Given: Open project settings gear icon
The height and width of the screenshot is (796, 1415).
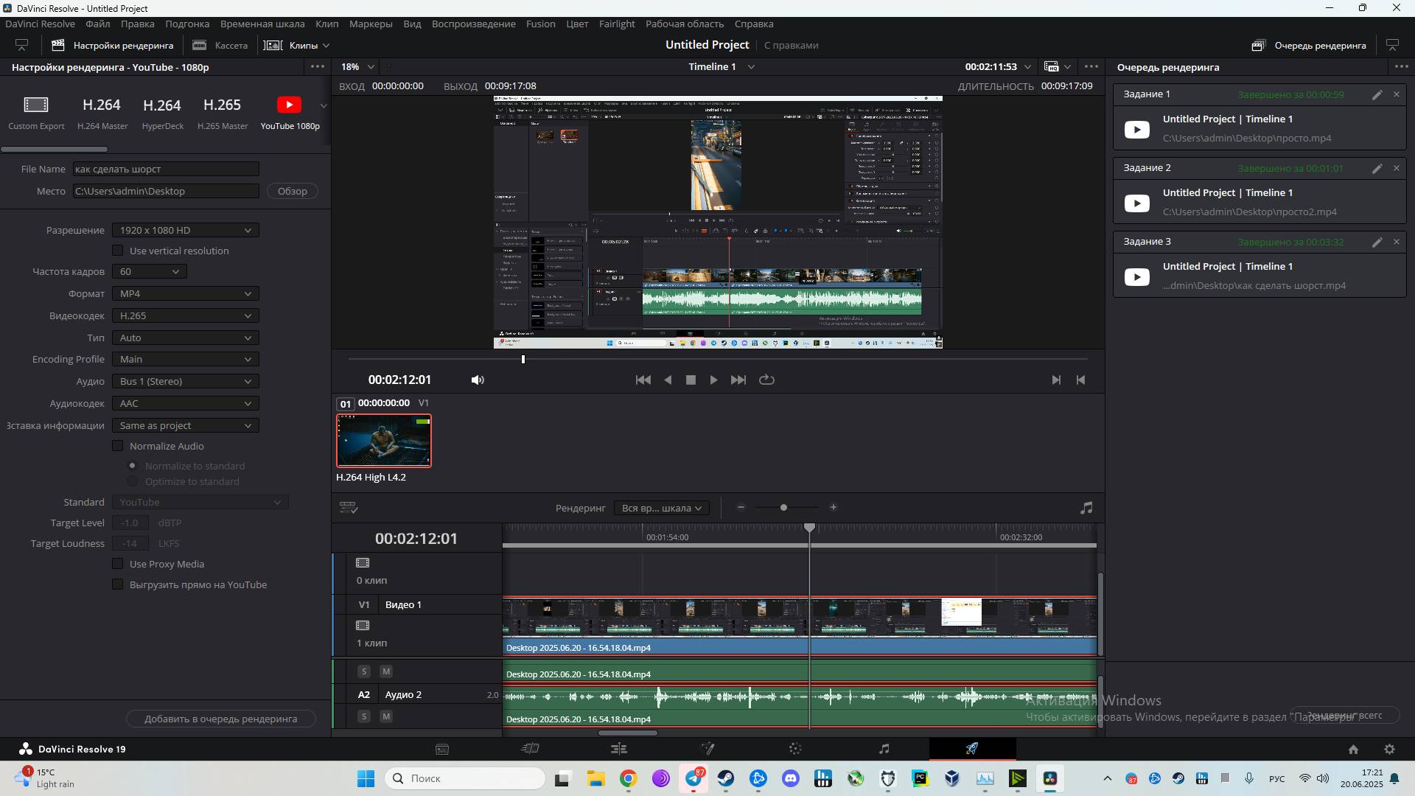Looking at the screenshot, I should tap(1389, 750).
